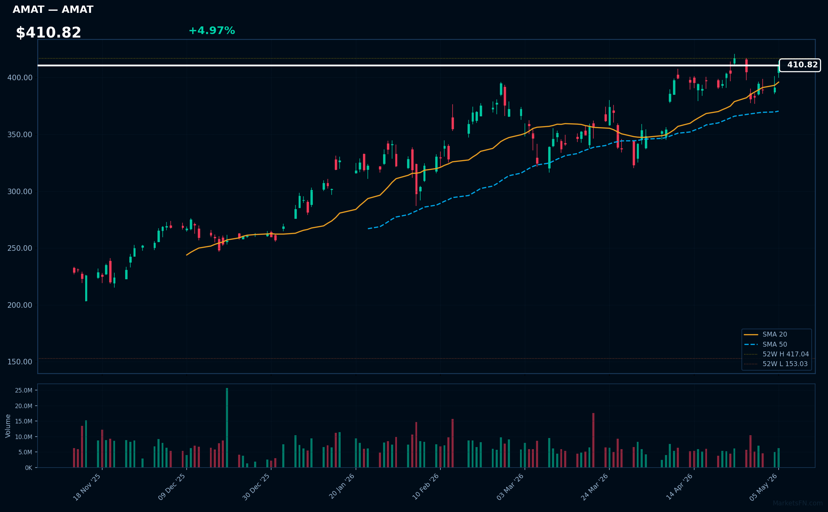The width and height of the screenshot is (828, 512).
Task: Click the tallest green volume bar above 25M
Action: 227,428
